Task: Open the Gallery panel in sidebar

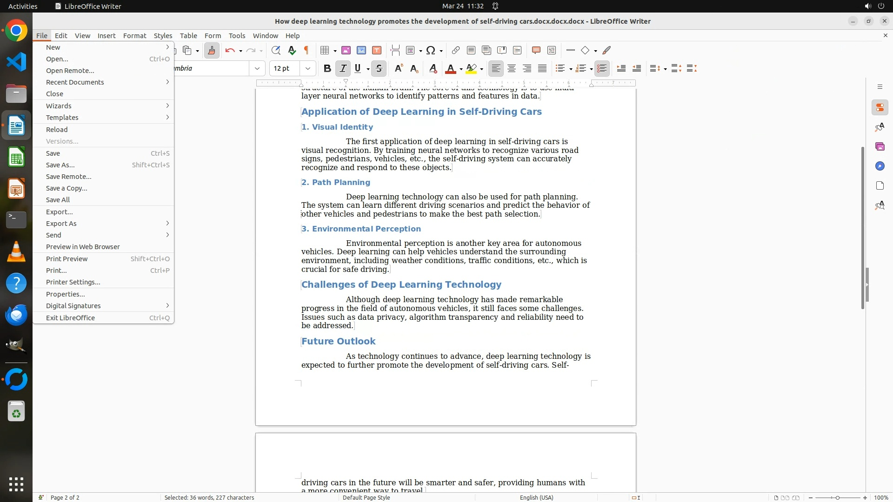Action: point(880,146)
